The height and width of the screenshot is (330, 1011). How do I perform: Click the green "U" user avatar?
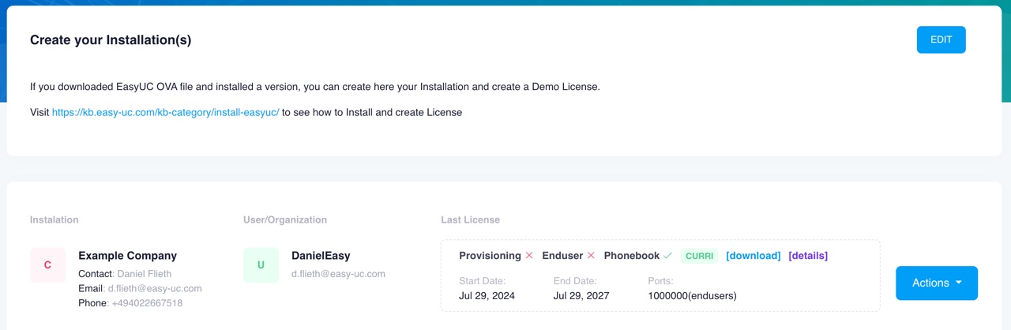(261, 265)
